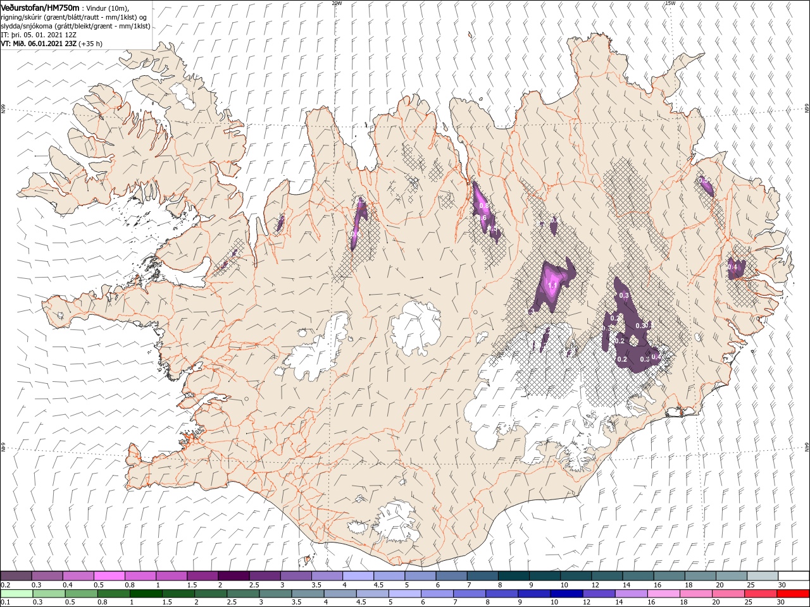The width and height of the screenshot is (810, 607).
Task: Pick the 20 rose pink swatch in the lower legend
Action: click(x=728, y=593)
